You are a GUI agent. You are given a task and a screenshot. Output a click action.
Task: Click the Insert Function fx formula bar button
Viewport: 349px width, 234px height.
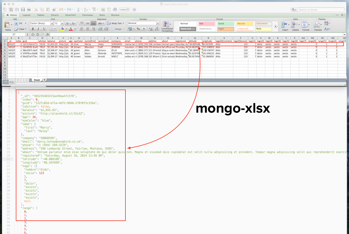pyautogui.click(x=47, y=34)
